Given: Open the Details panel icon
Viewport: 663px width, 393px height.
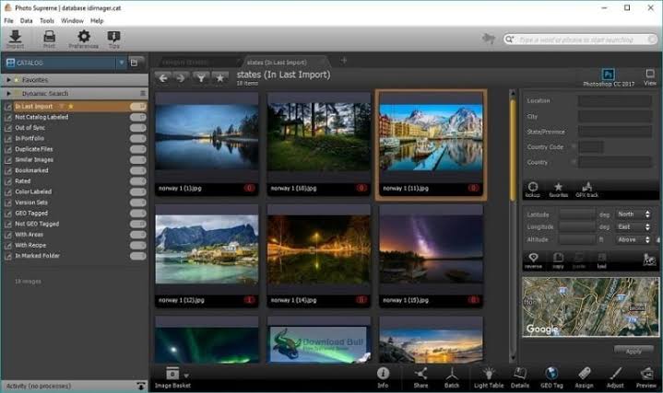Looking at the screenshot, I should click(520, 377).
